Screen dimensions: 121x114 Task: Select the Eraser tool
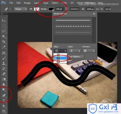pos(4,74)
